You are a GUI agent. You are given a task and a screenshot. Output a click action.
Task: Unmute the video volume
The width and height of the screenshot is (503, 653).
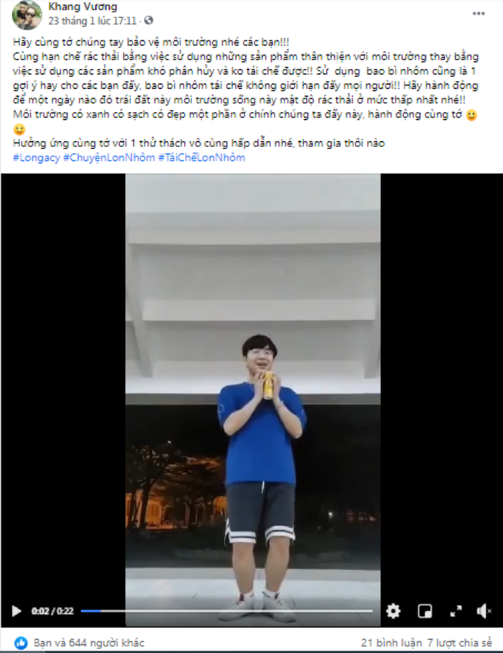[x=484, y=611]
